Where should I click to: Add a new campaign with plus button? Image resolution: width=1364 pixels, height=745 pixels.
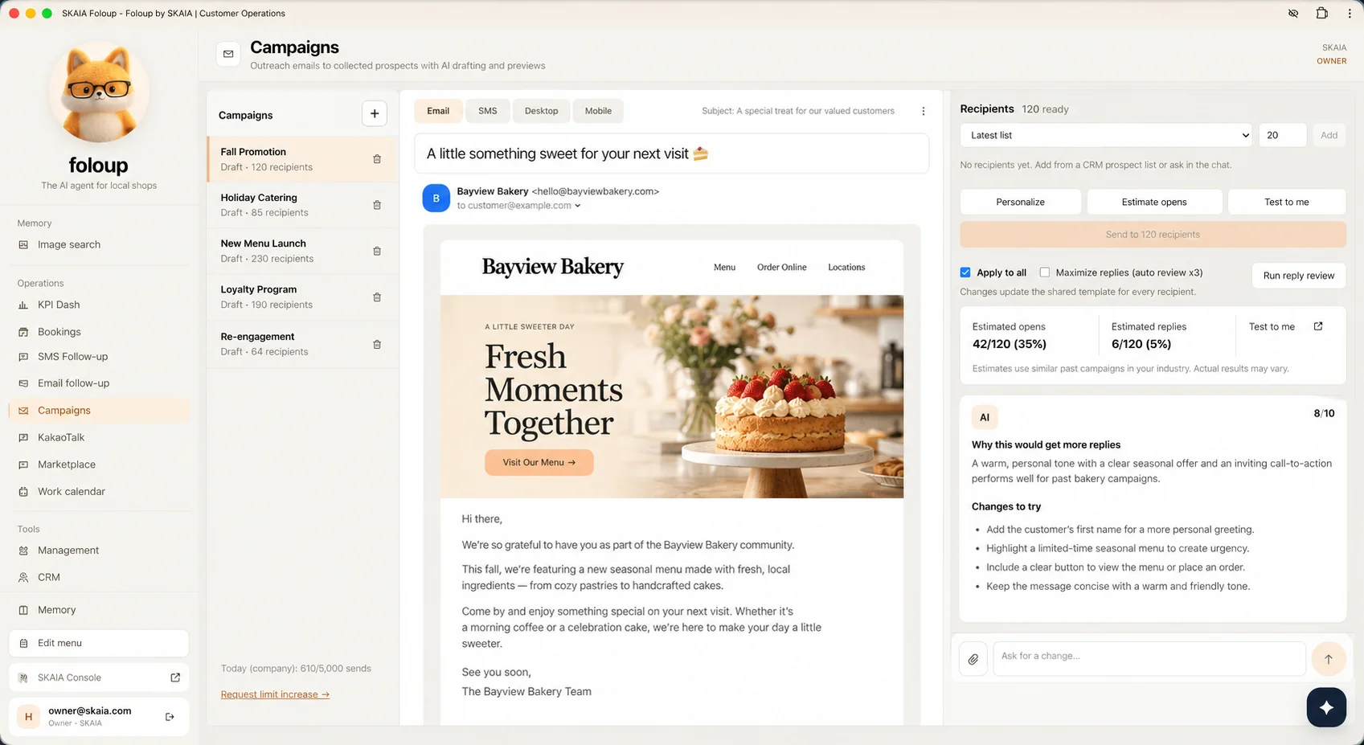click(x=375, y=113)
